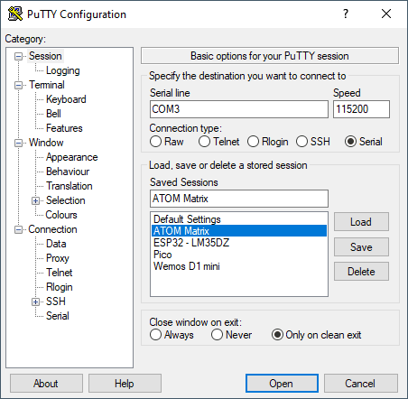This screenshot has height=399, width=408.
Task: Collapse the Session tree node
Action: tap(19, 56)
